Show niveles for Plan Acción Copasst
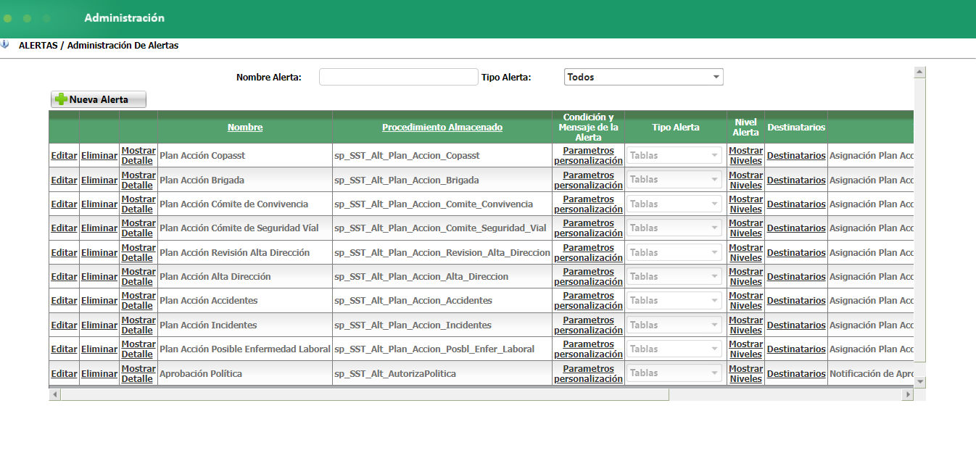The width and height of the screenshot is (976, 461). tap(745, 155)
